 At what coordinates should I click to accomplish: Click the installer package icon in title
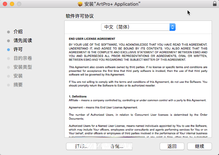pyautogui.click(x=80, y=4)
